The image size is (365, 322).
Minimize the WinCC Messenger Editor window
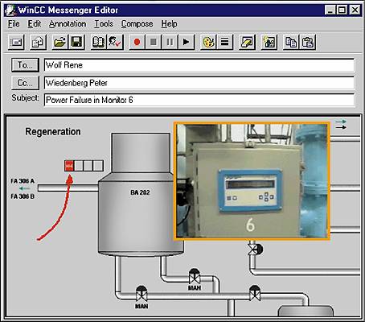[330, 10]
